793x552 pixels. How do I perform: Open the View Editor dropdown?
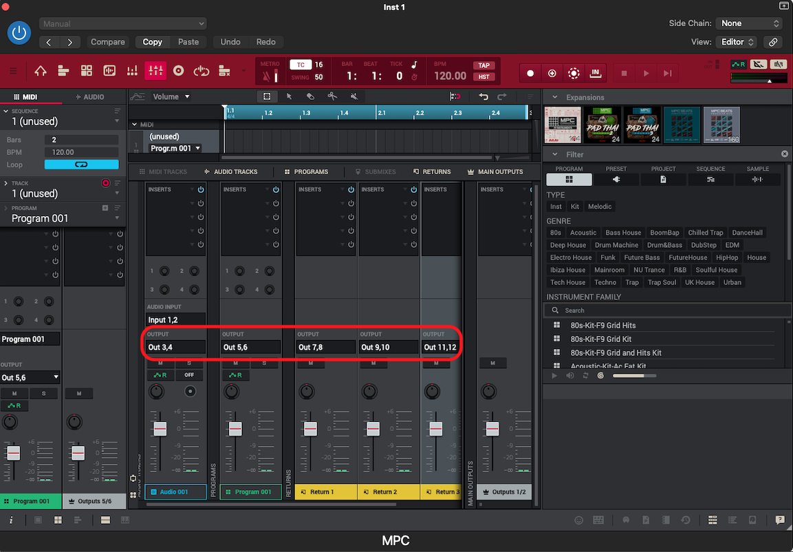coord(737,42)
